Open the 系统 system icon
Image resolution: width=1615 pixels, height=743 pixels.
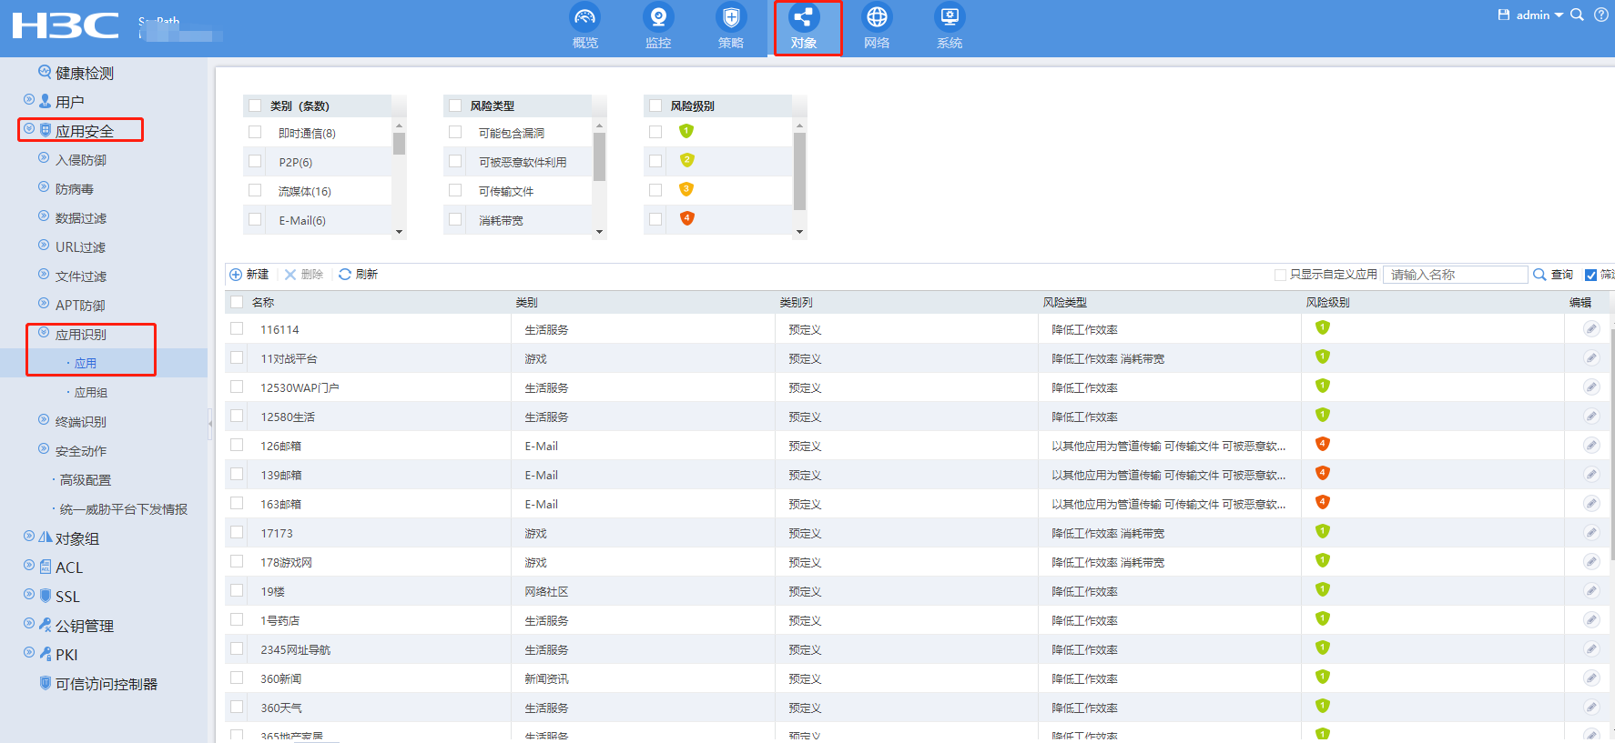pyautogui.click(x=950, y=17)
